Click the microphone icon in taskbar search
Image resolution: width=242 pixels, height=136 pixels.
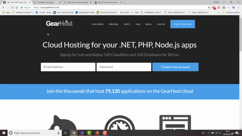59,133
